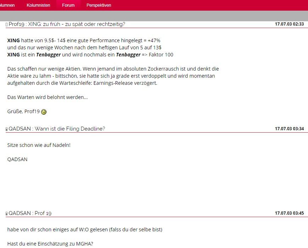308x248 pixels.
Task: Click the second Tenbagger before 'Faktor 100'
Action: coord(128,55)
